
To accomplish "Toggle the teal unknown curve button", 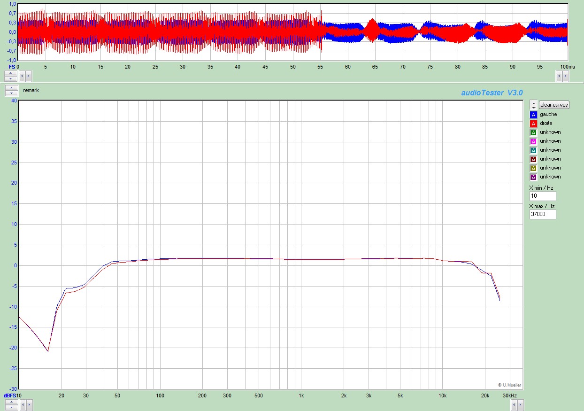I will click(533, 150).
